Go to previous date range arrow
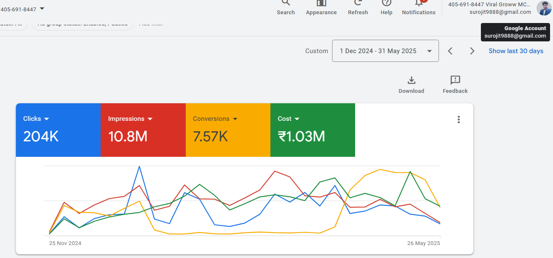Viewport: 553px width, 258px height. pos(450,51)
